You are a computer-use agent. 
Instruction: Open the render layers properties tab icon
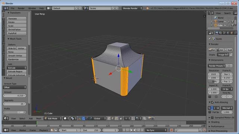coord(220,33)
